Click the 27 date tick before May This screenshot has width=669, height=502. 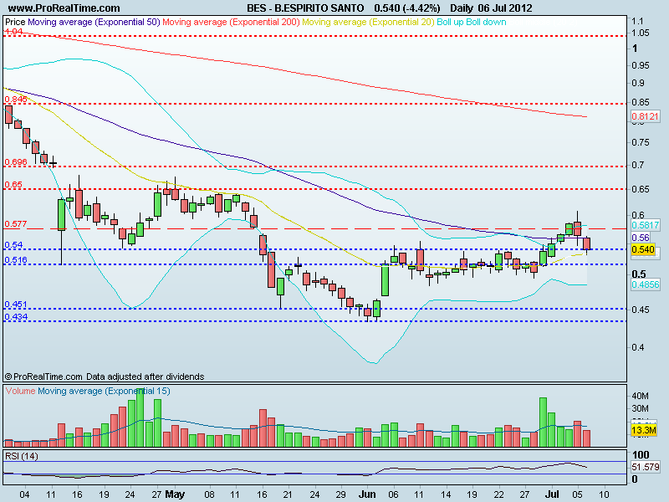(x=156, y=494)
